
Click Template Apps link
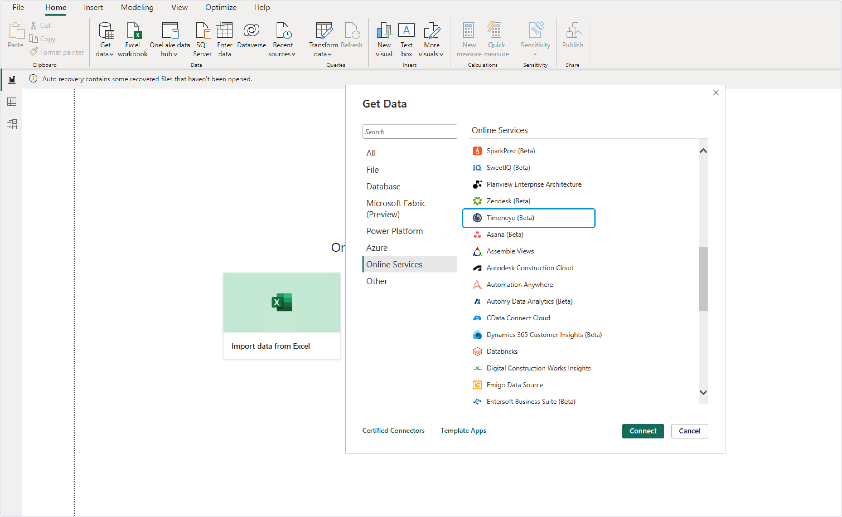point(463,430)
